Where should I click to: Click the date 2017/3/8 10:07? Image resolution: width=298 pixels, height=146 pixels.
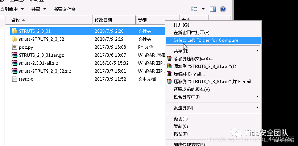(x=111, y=55)
